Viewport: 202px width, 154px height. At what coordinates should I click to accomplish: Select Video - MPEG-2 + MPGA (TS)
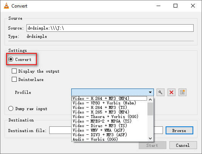(x=109, y=121)
